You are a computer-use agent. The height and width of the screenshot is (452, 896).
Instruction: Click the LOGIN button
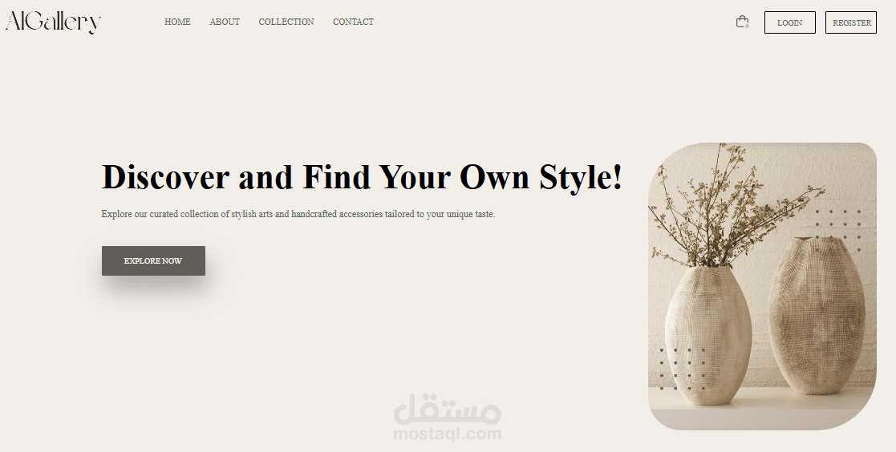tap(789, 22)
